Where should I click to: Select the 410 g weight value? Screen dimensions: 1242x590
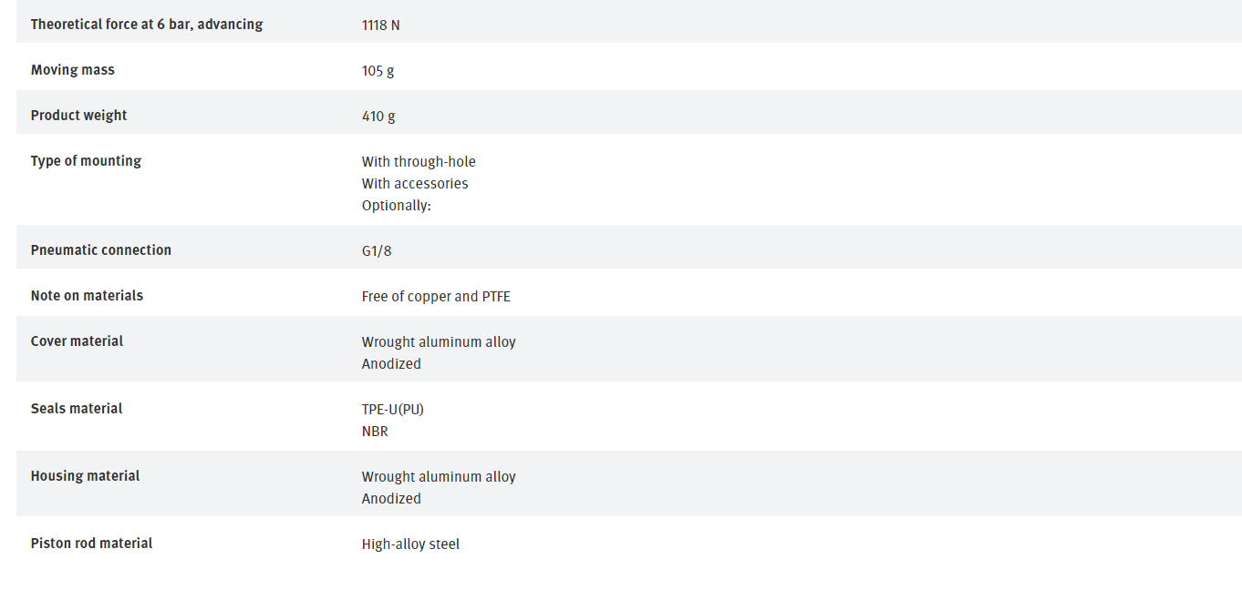pos(378,117)
